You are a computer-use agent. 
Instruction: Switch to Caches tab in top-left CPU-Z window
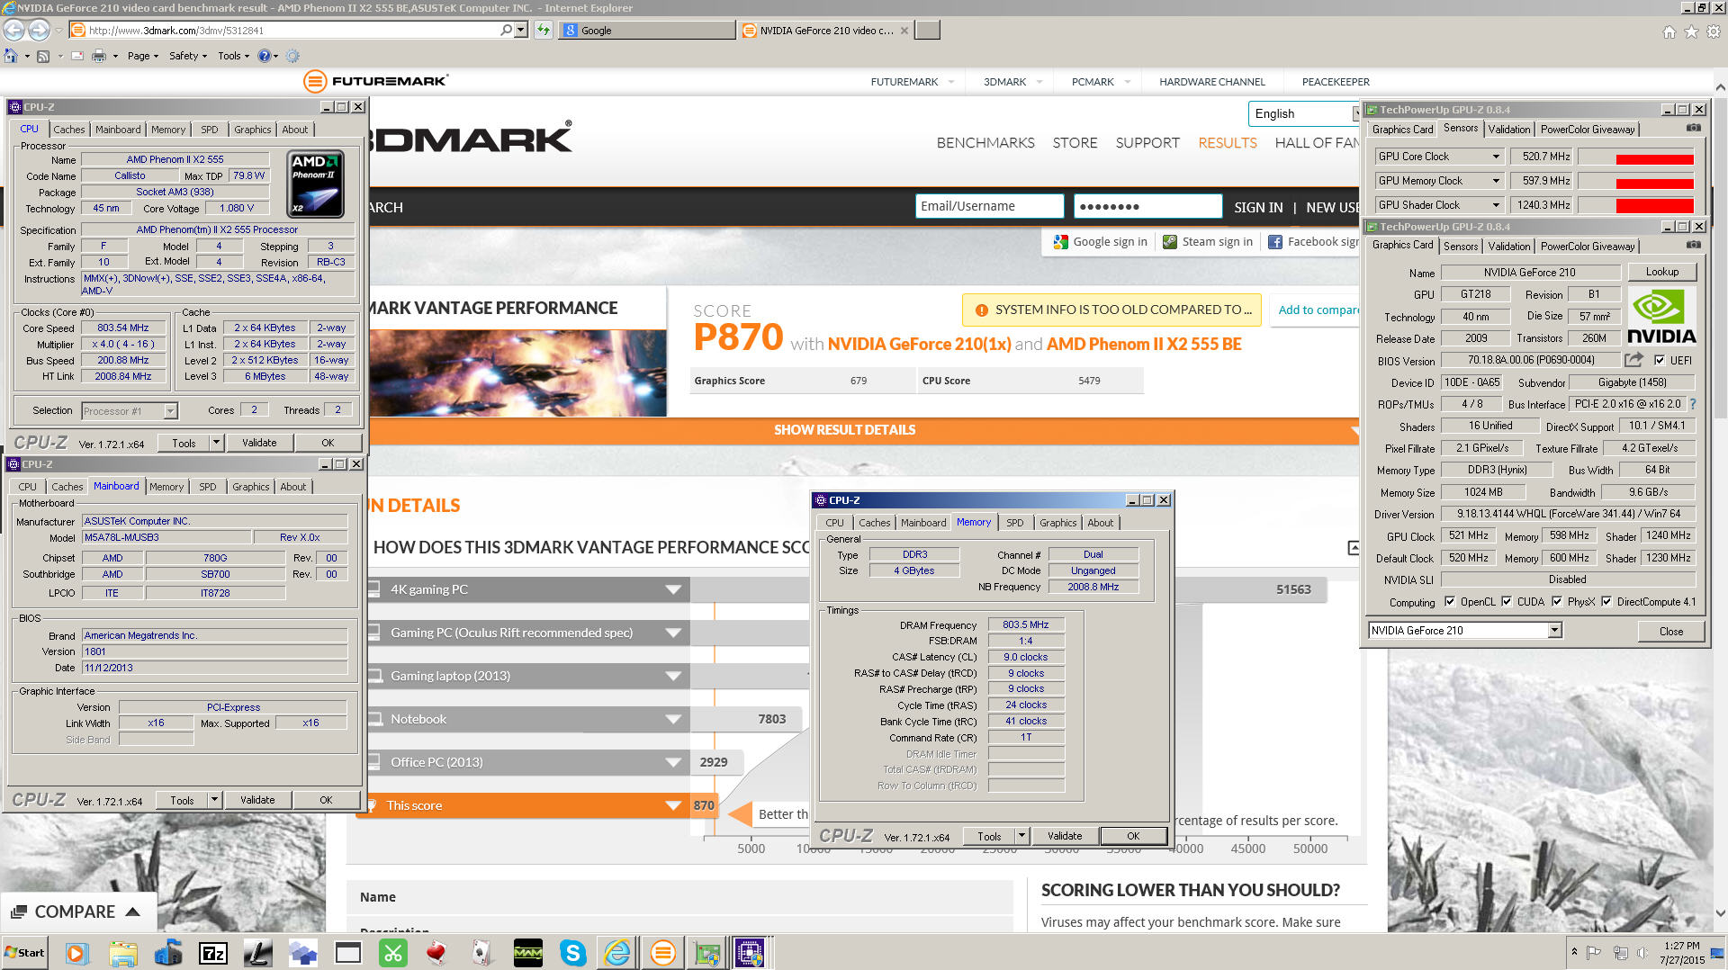(69, 130)
